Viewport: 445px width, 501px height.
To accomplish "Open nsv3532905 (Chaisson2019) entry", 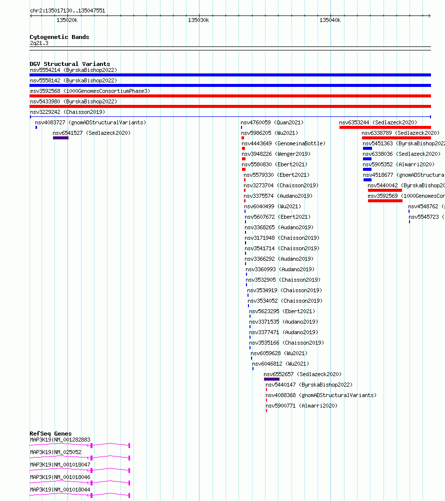I will pyautogui.click(x=283, y=280).
